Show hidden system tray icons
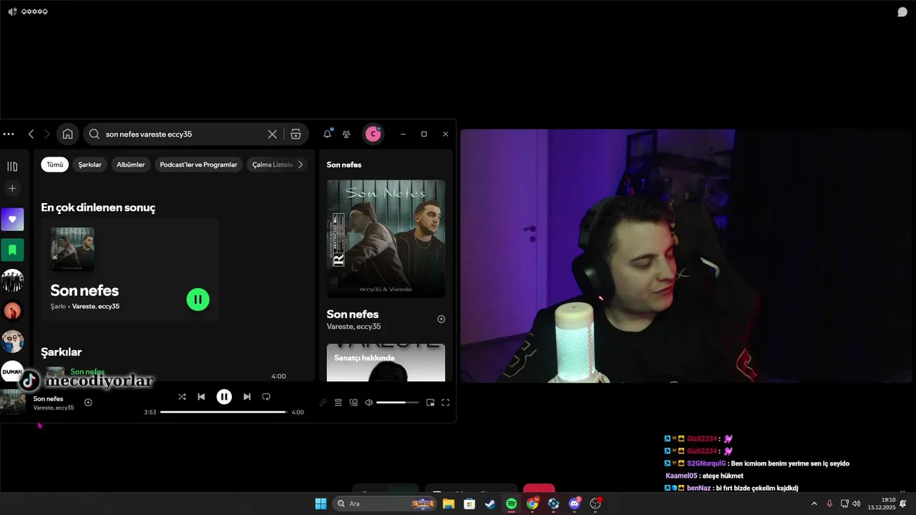The width and height of the screenshot is (916, 515). pyautogui.click(x=814, y=504)
